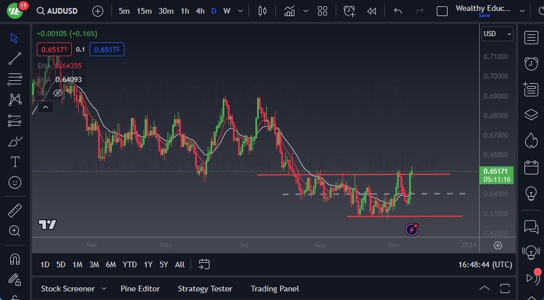Select the trend line drawing tool
The height and width of the screenshot is (300, 544).
coord(15,58)
